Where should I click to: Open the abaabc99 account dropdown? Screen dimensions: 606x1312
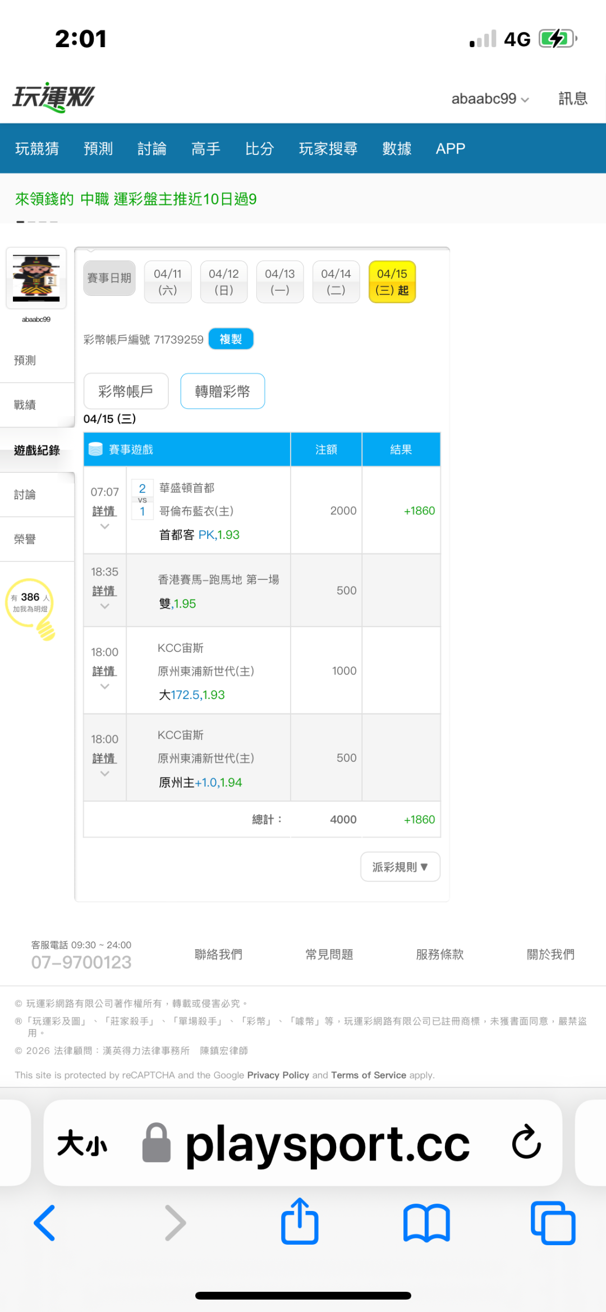pos(490,99)
